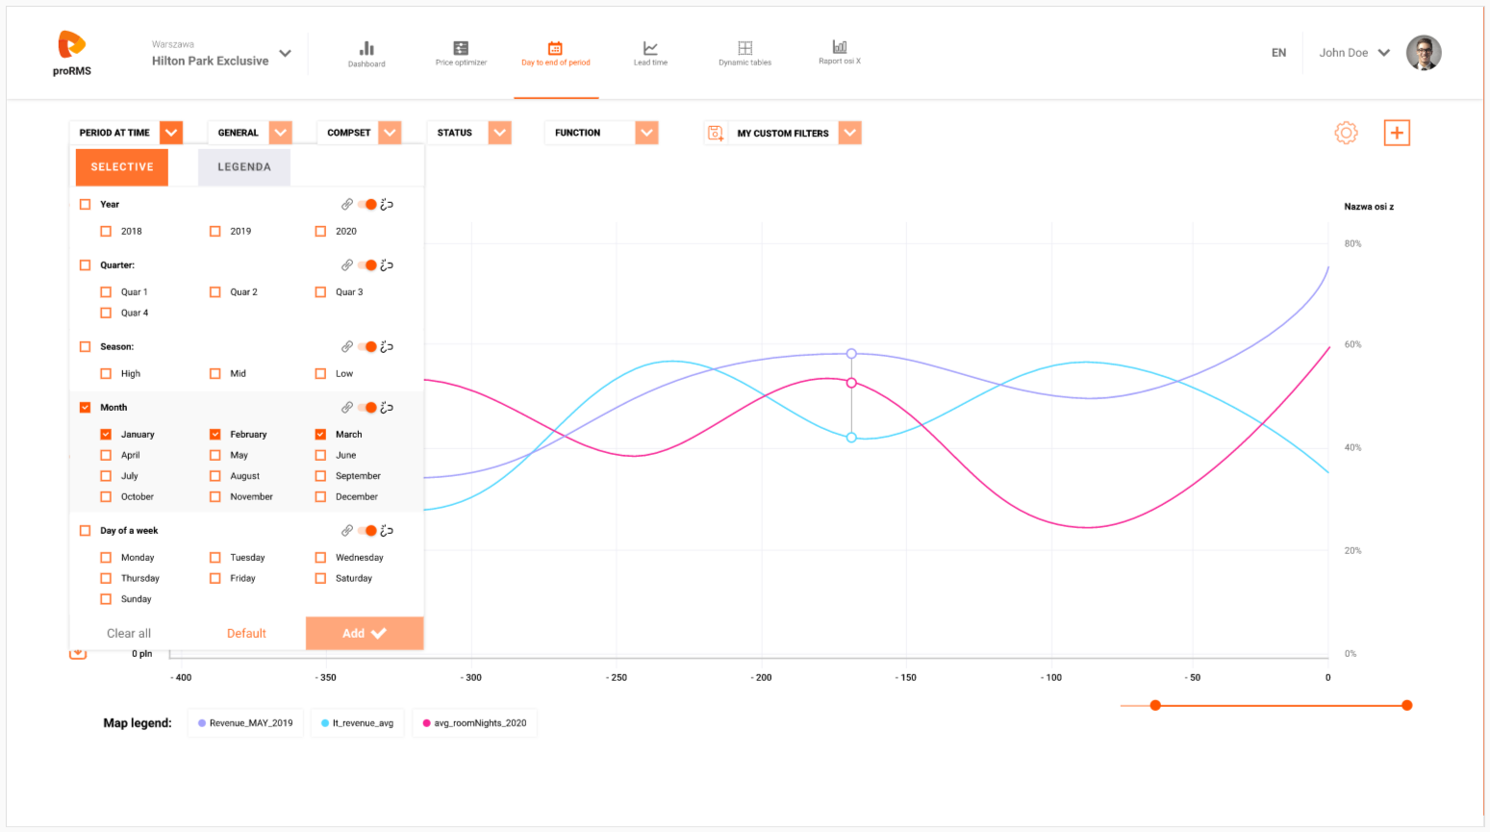Click the orange settings gear icon

pyautogui.click(x=1347, y=133)
